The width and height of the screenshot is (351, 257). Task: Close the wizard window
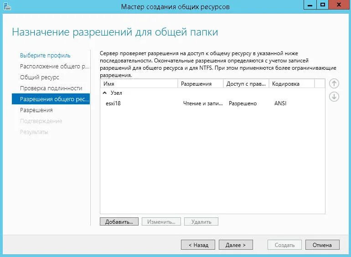pyautogui.click(x=339, y=5)
